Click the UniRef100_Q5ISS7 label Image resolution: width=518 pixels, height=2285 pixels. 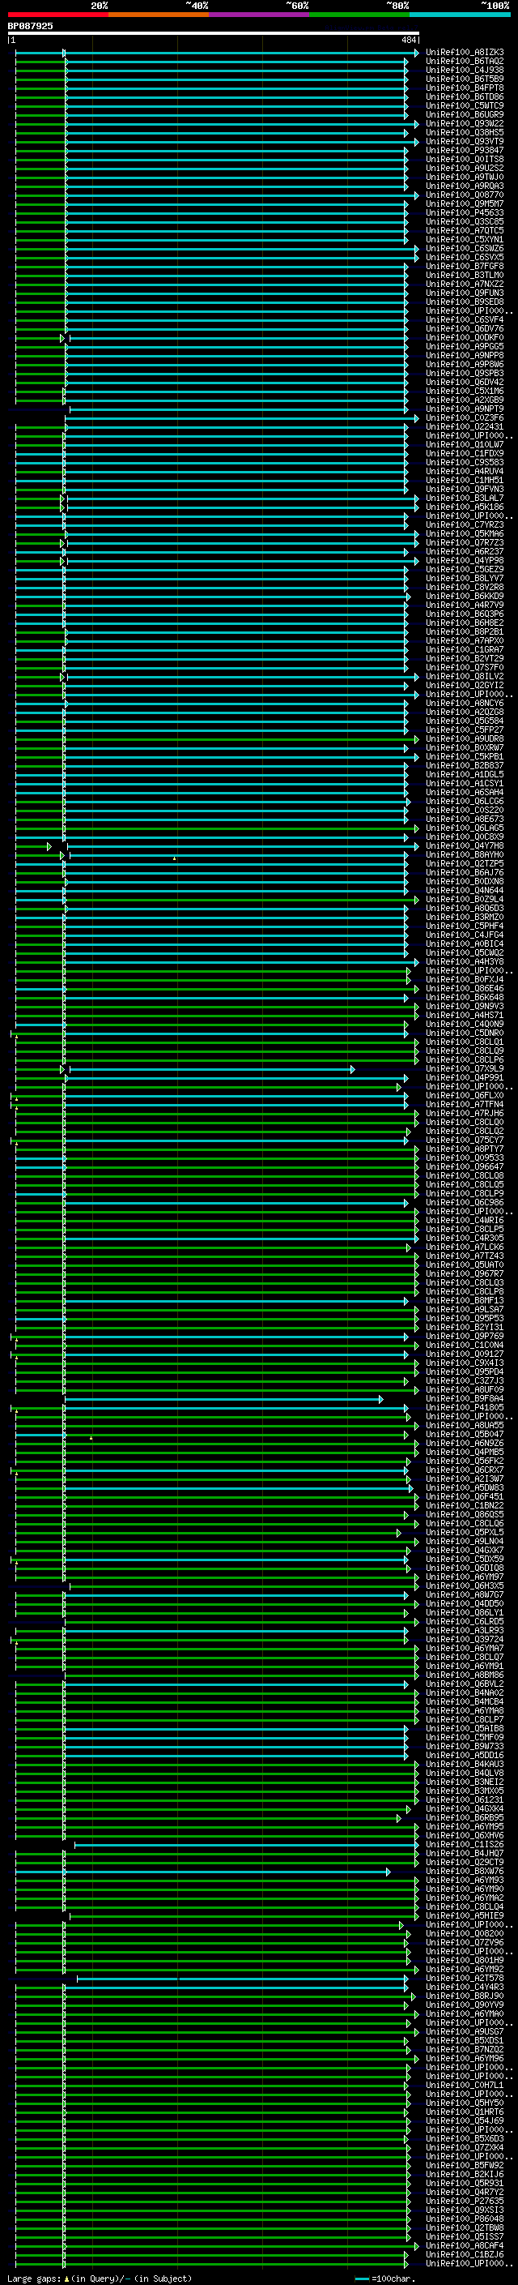click(465, 2236)
